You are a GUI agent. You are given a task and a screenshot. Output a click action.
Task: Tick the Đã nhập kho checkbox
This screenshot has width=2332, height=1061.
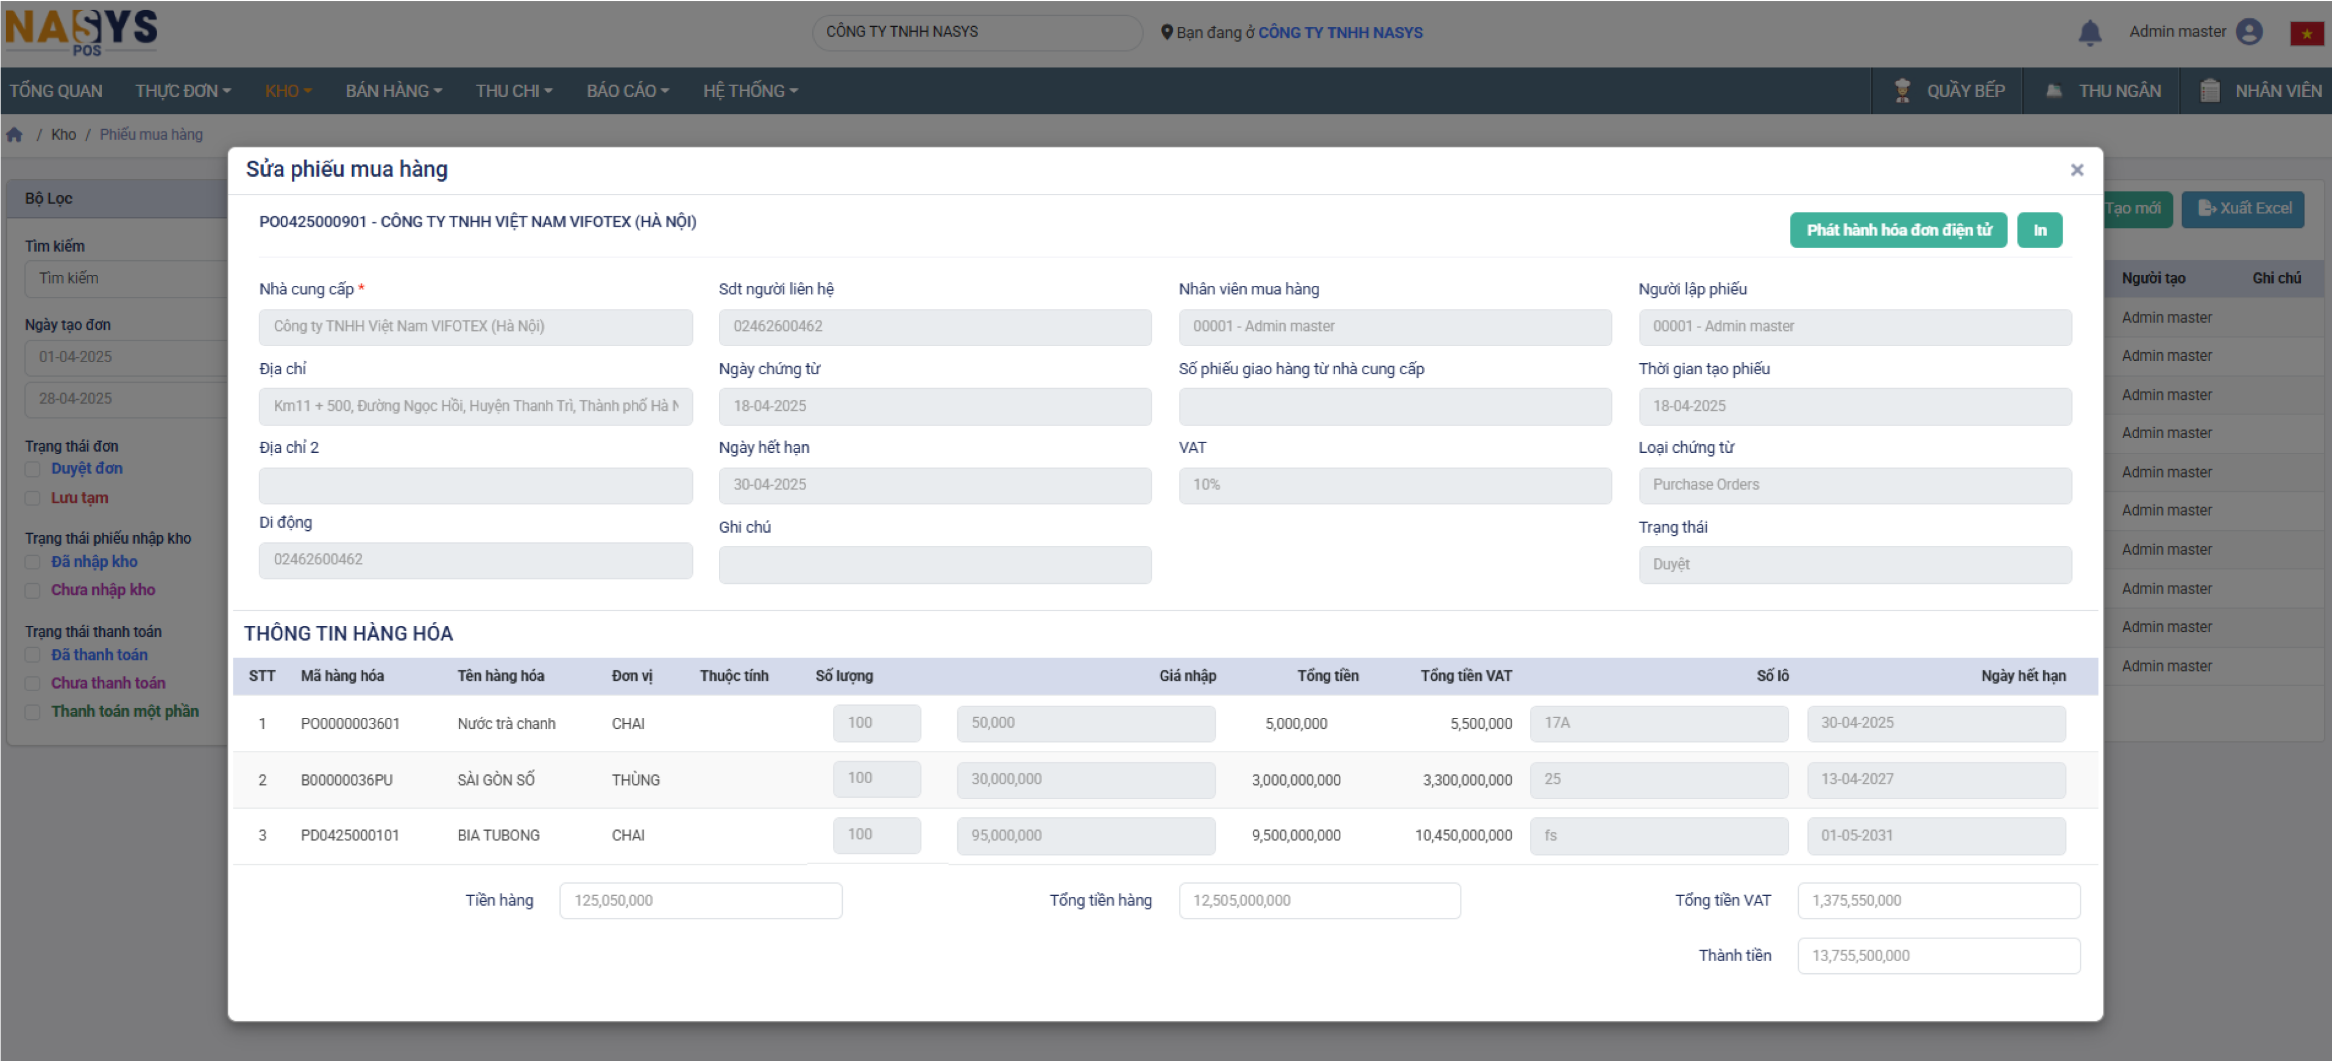coord(32,562)
